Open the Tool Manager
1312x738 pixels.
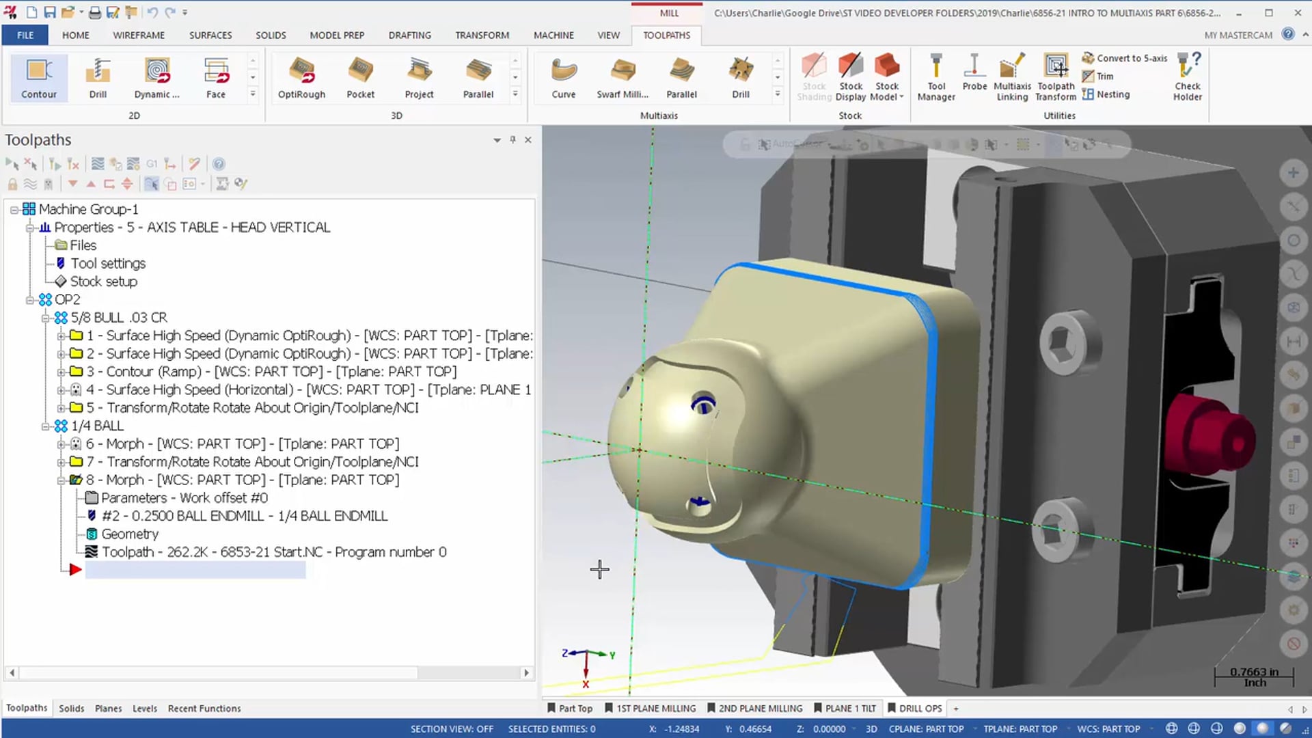point(936,77)
